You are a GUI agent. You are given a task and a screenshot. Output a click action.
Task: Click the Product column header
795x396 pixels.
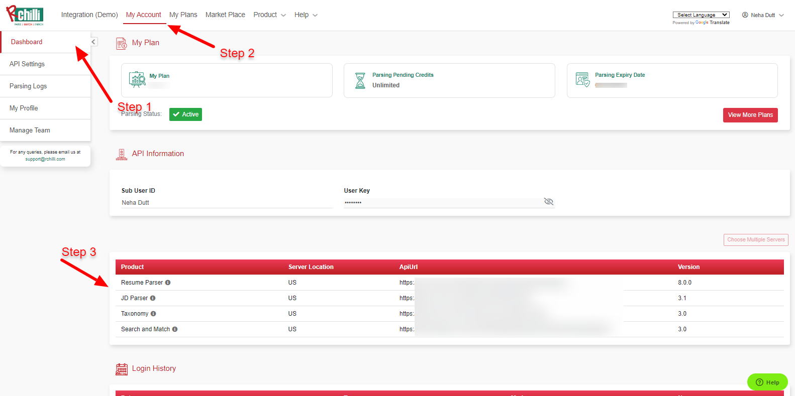[132, 267]
